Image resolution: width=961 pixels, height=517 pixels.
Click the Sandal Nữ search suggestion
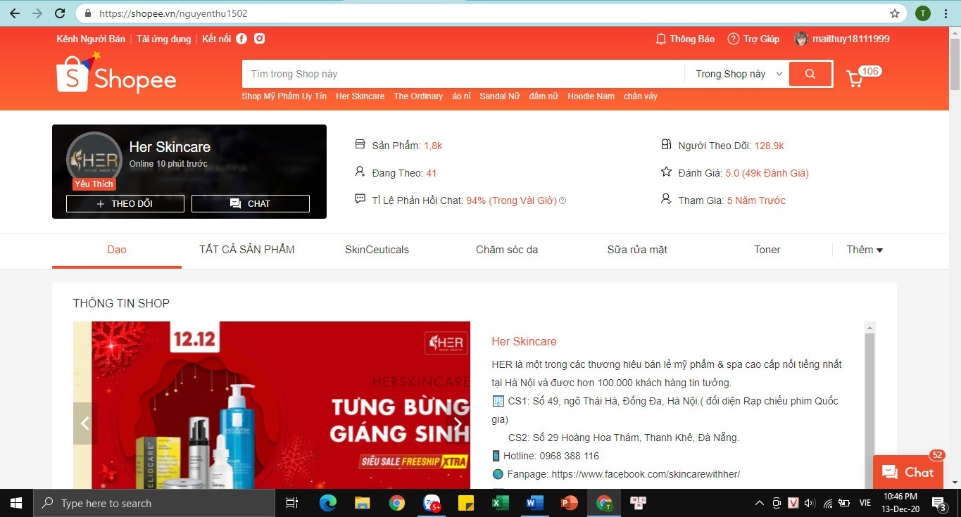coord(500,96)
